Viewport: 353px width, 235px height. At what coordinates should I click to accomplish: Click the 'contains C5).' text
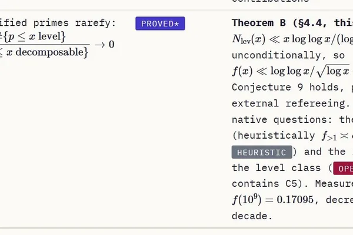pyautogui.click(x=271, y=184)
